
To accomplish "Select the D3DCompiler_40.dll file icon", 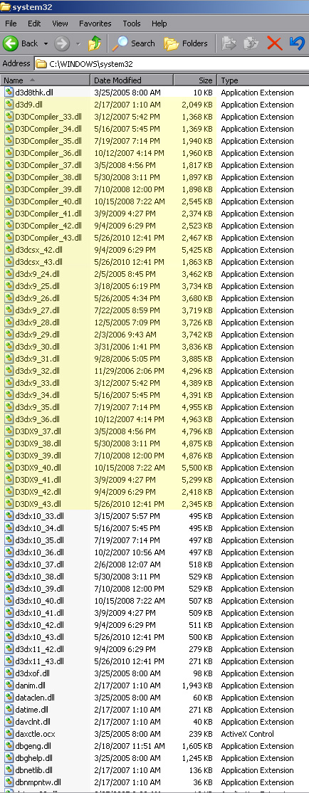I will coord(9,201).
